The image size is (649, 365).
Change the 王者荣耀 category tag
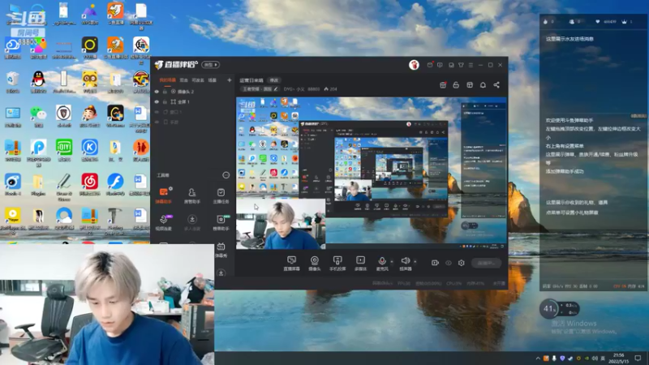click(x=260, y=89)
